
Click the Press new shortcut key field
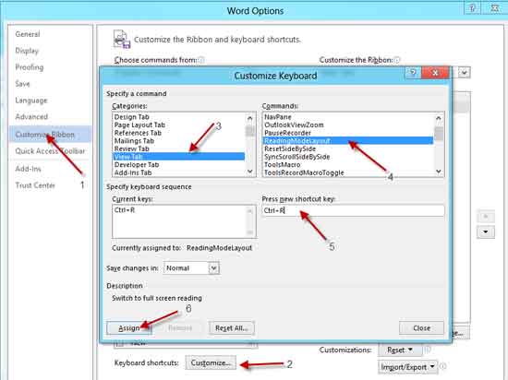click(353, 210)
